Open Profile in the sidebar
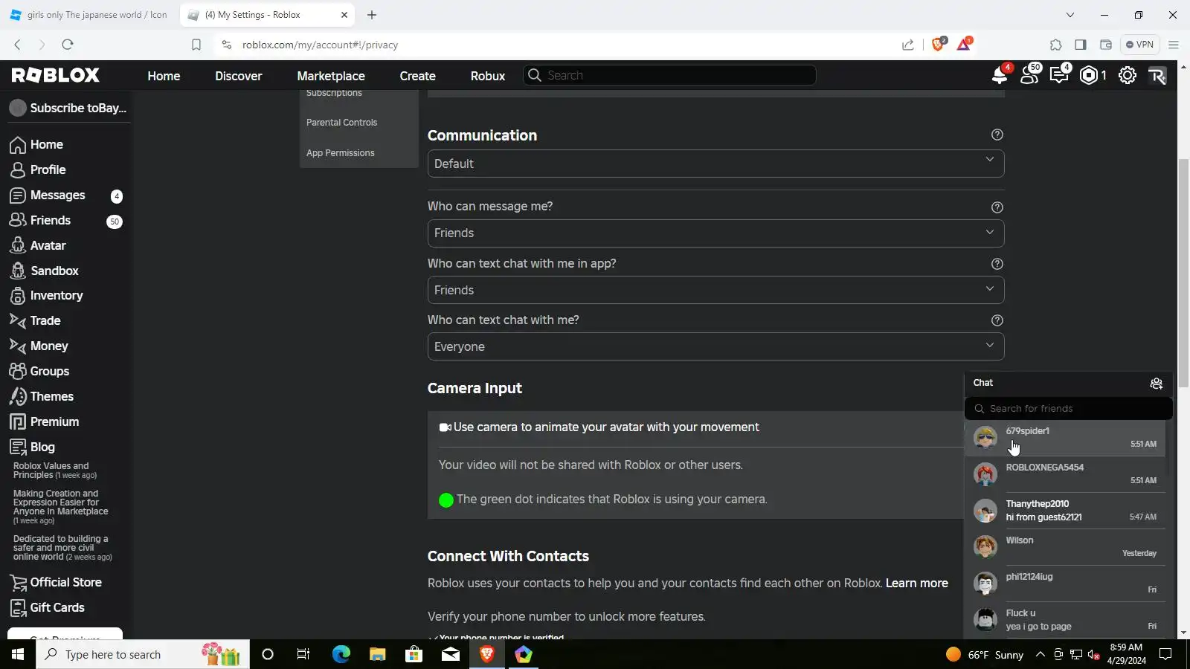This screenshot has width=1190, height=669. [48, 169]
